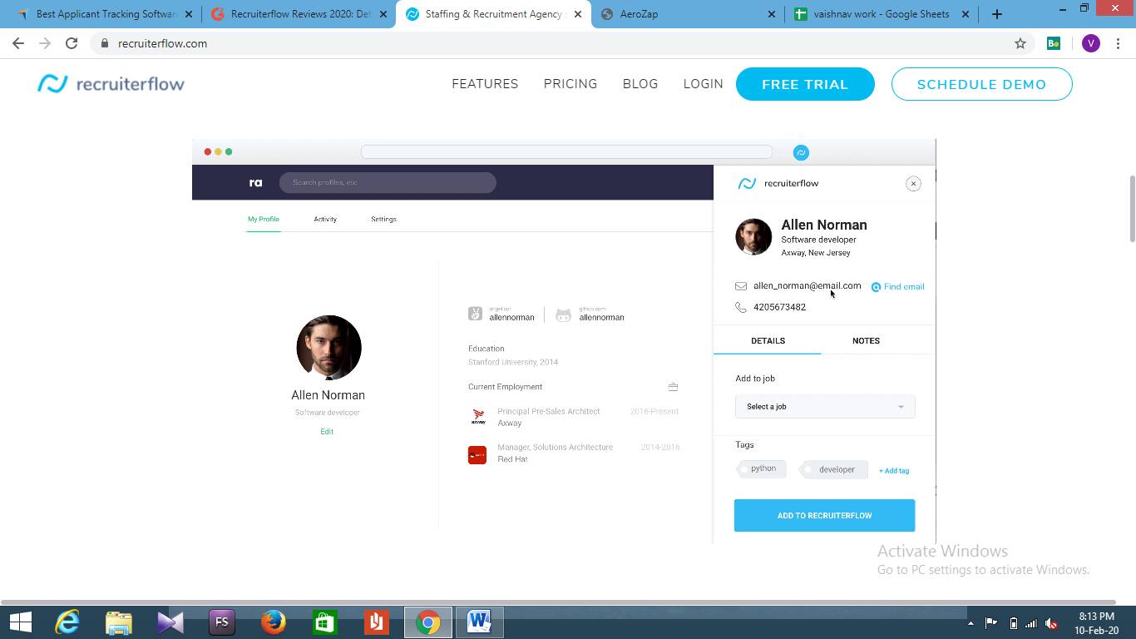Open the Settings tab
Image resolution: width=1136 pixels, height=639 pixels.
pyautogui.click(x=383, y=220)
